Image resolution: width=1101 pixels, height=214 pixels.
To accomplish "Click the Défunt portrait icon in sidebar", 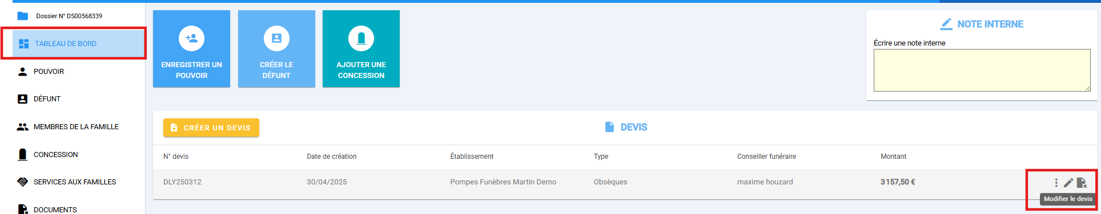I will tap(22, 98).
